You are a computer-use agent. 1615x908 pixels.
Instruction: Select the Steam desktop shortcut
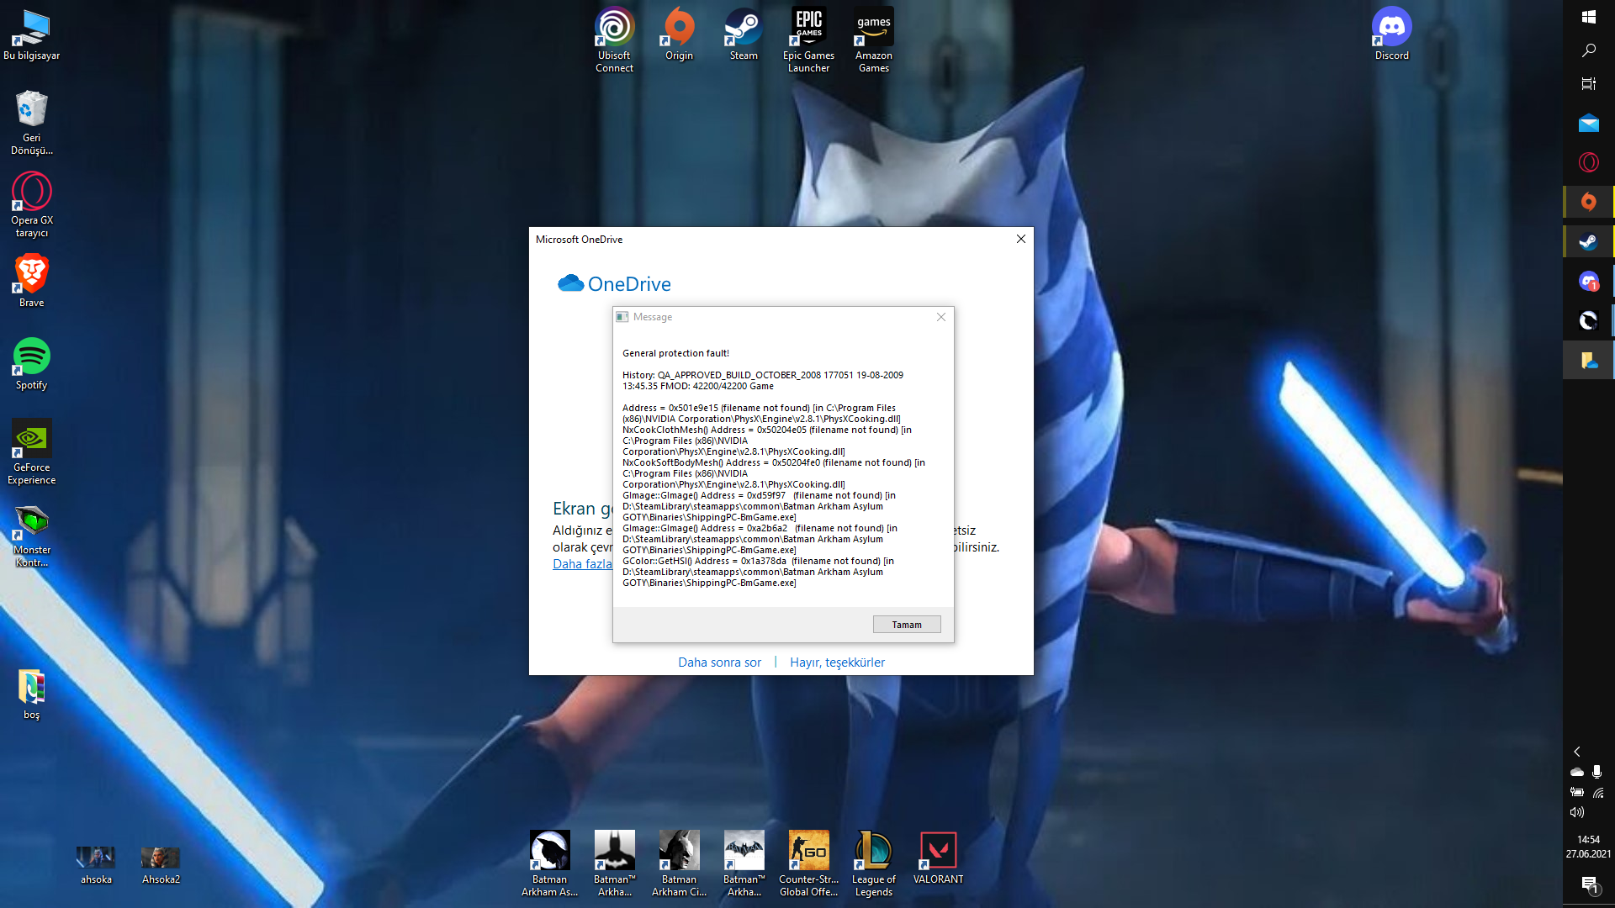(744, 34)
